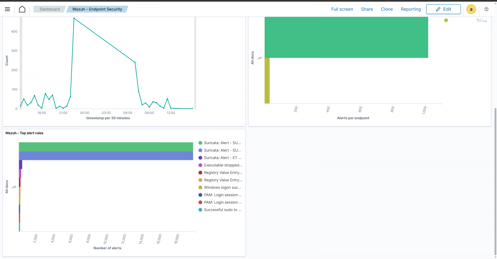Screen dimensions: 497x259
Task: Select the Dashboard breadcrumb
Action: (x=49, y=9)
